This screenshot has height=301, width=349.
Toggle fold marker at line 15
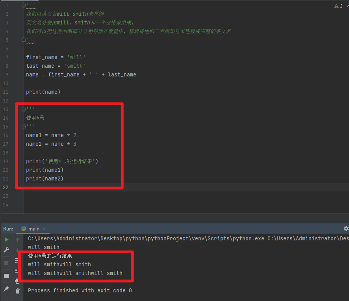click(24, 126)
